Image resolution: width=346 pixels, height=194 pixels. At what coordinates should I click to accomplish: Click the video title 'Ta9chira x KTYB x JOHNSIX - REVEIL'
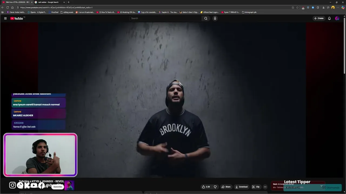coord(41,181)
